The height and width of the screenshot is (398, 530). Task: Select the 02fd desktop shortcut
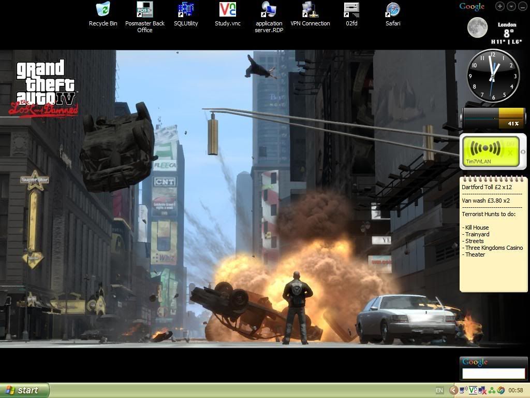(x=351, y=14)
